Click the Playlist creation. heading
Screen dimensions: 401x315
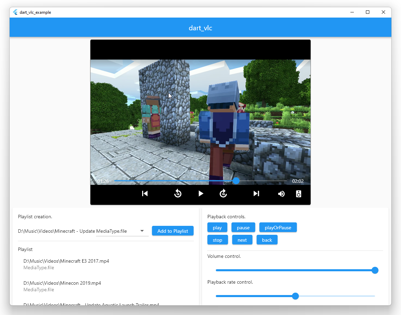point(35,217)
